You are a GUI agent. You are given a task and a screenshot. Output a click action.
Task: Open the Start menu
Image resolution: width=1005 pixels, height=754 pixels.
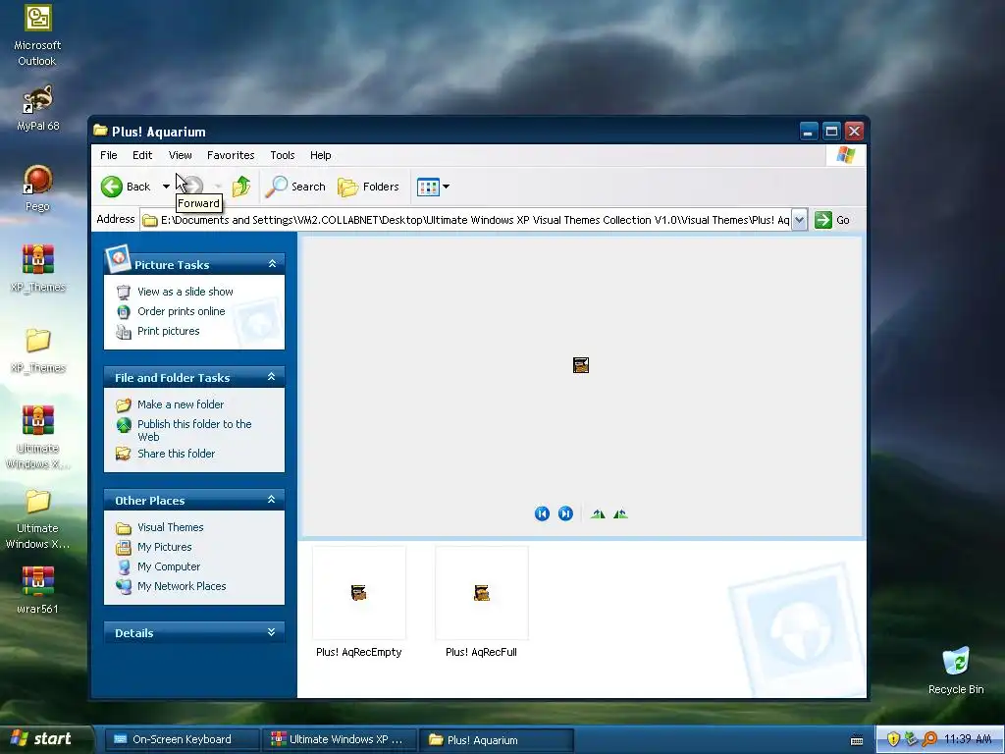pyautogui.click(x=45, y=738)
